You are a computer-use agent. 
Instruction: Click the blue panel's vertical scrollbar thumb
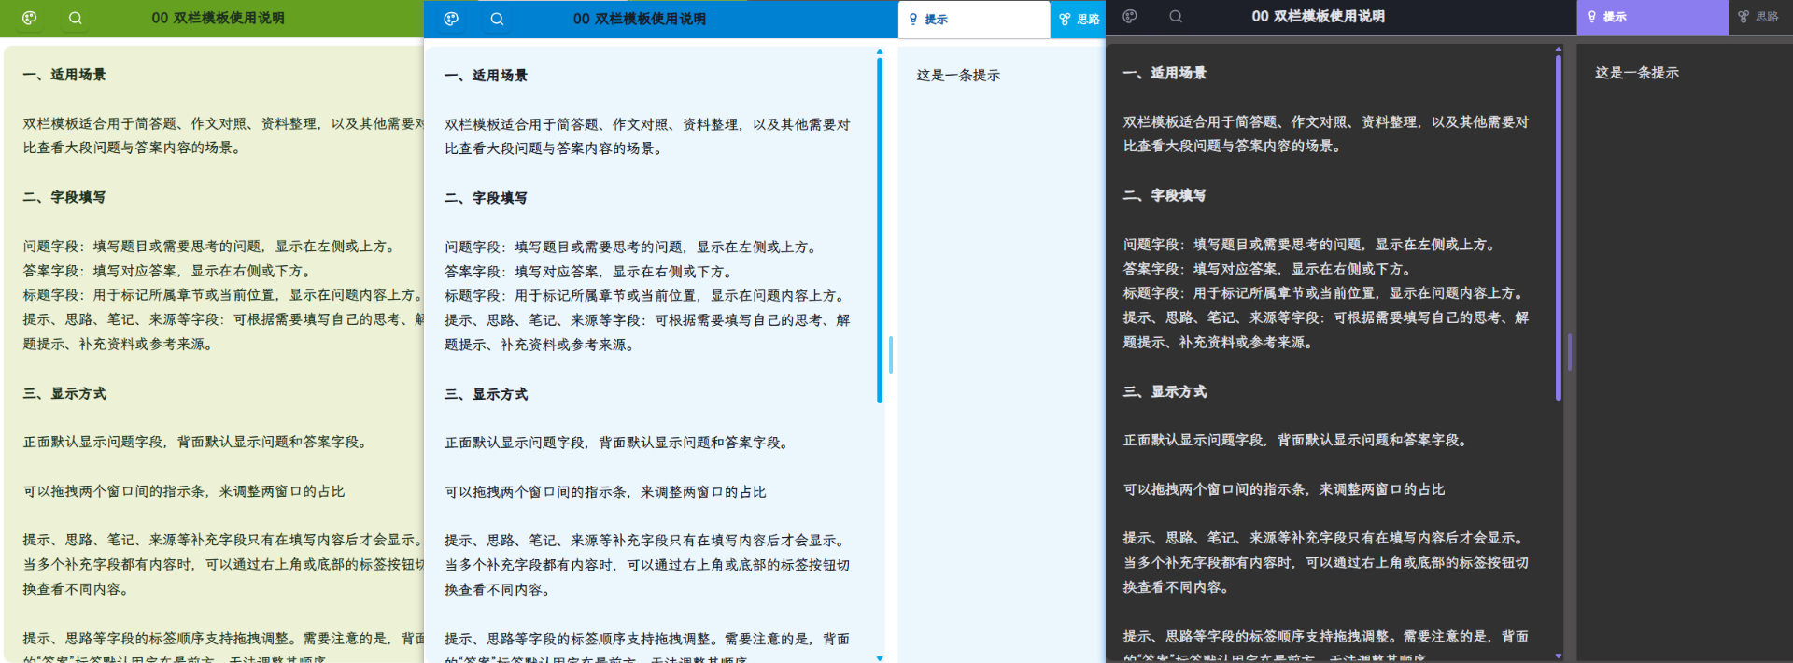click(880, 231)
